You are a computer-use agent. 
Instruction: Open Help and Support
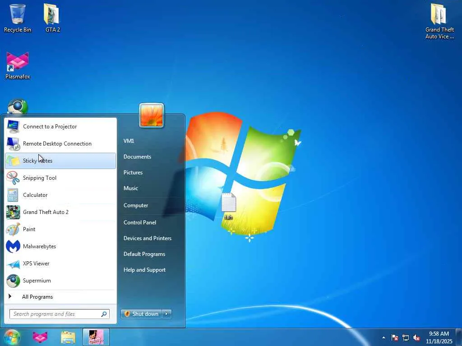pyautogui.click(x=144, y=270)
